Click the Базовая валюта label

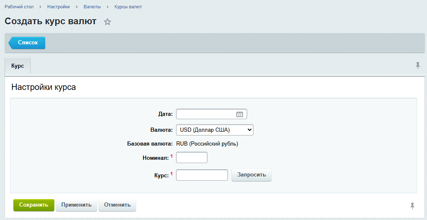point(150,143)
